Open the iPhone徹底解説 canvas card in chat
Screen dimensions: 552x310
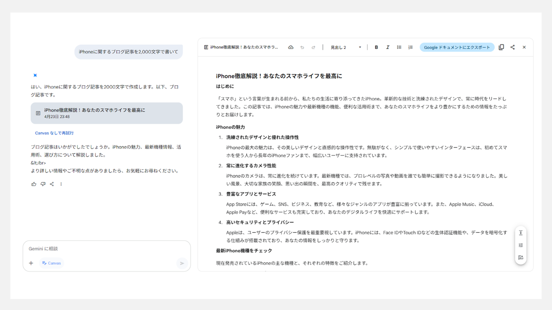coord(107,113)
